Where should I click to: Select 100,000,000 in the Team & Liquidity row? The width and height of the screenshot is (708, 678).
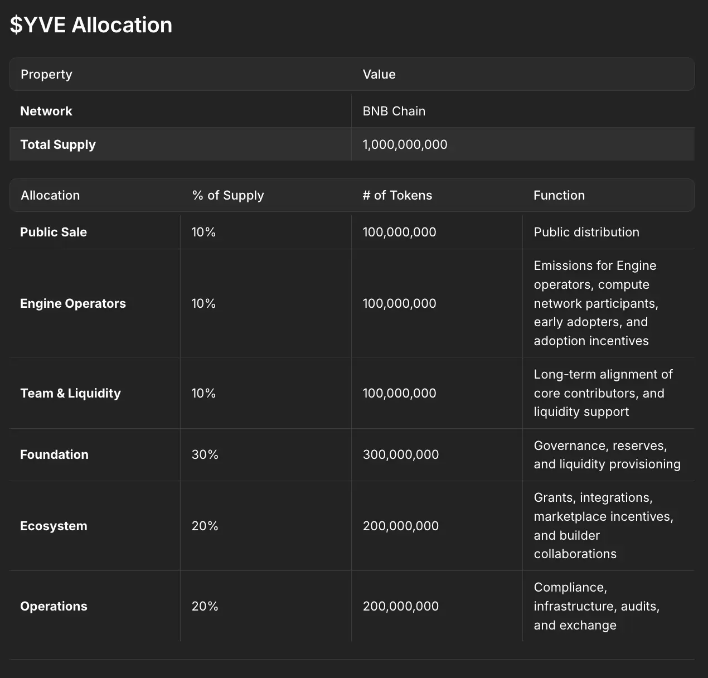click(x=400, y=393)
